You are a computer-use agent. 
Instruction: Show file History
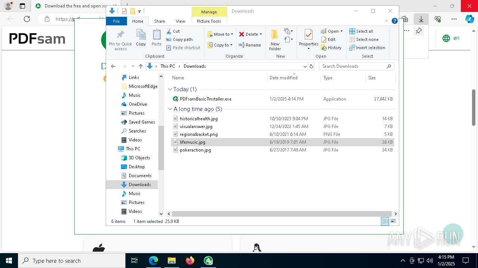click(x=331, y=48)
